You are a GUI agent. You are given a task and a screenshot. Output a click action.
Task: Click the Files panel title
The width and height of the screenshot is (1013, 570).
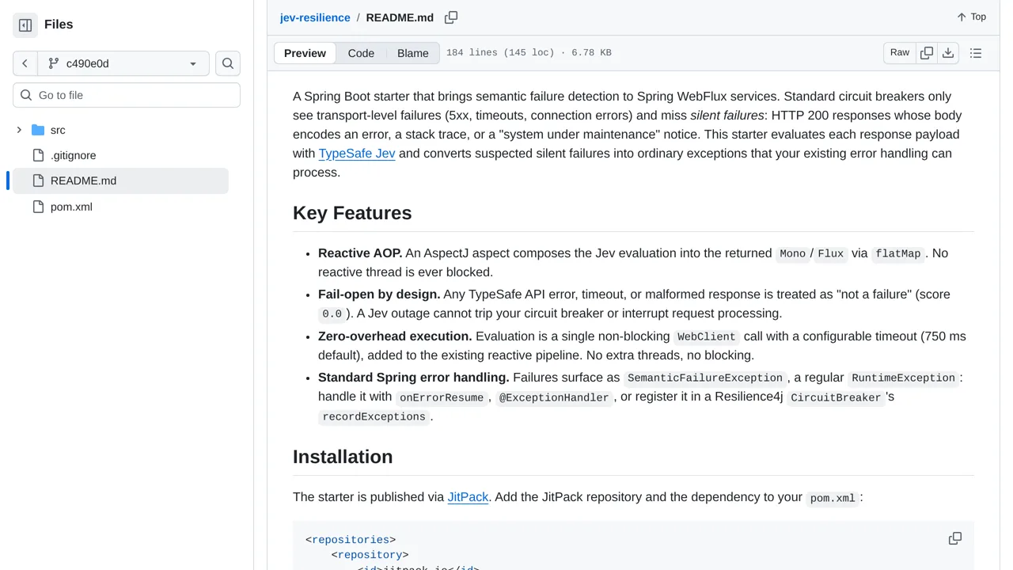(x=59, y=25)
